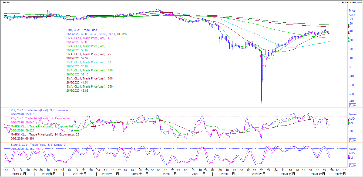
Task: Select the blue marker on Stochastic axis
Action: tap(349, 158)
